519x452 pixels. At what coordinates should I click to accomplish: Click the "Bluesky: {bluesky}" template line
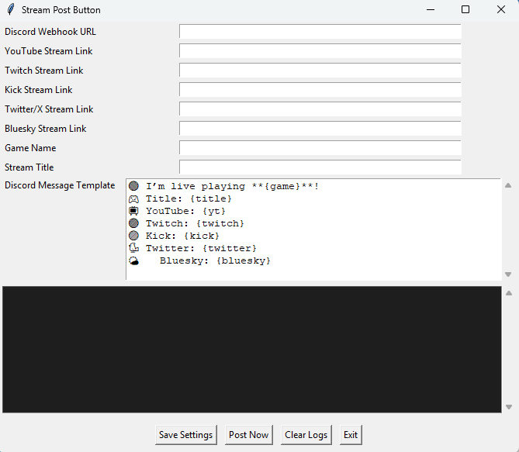click(215, 261)
